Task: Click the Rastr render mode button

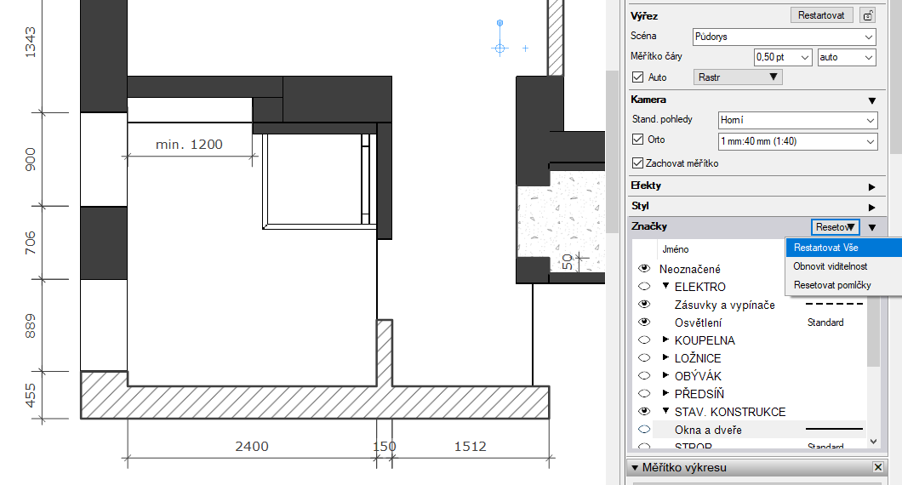Action: [x=738, y=77]
